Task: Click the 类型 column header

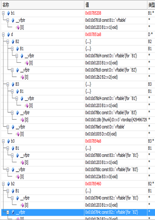Action: [x=151, y=5]
